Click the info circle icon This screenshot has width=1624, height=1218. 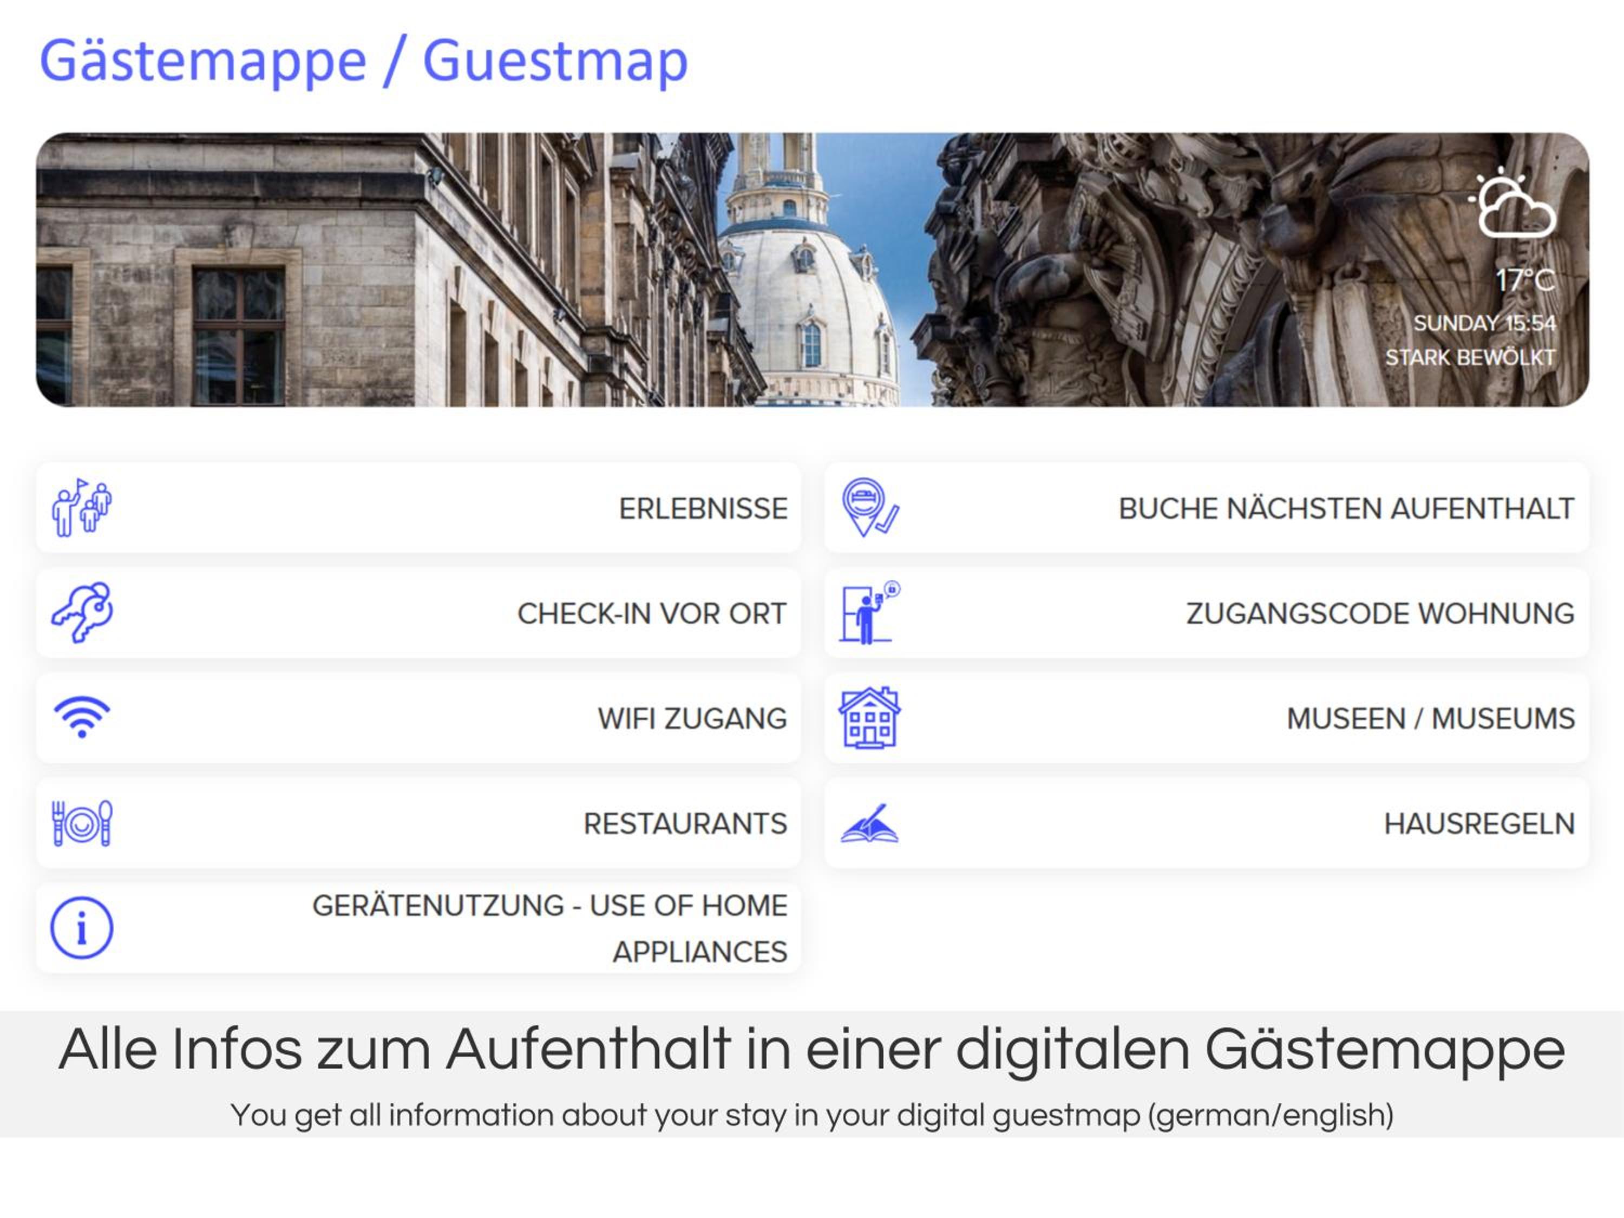(82, 928)
